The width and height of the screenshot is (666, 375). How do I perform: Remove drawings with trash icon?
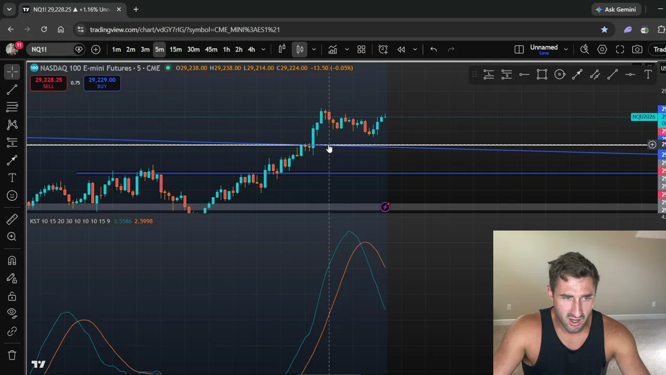coord(12,355)
